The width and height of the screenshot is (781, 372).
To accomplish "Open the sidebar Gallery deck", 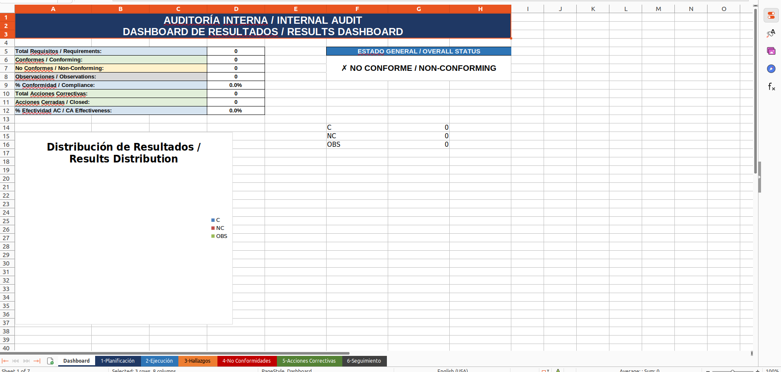I will pyautogui.click(x=771, y=51).
